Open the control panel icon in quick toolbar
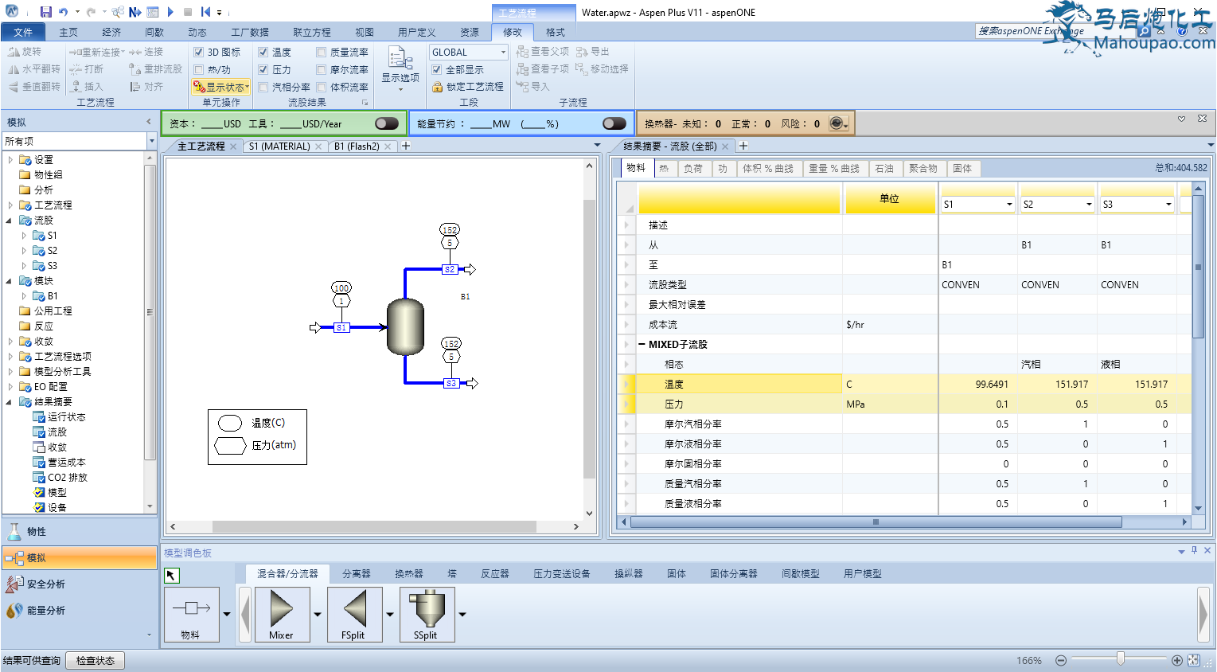 (x=152, y=12)
